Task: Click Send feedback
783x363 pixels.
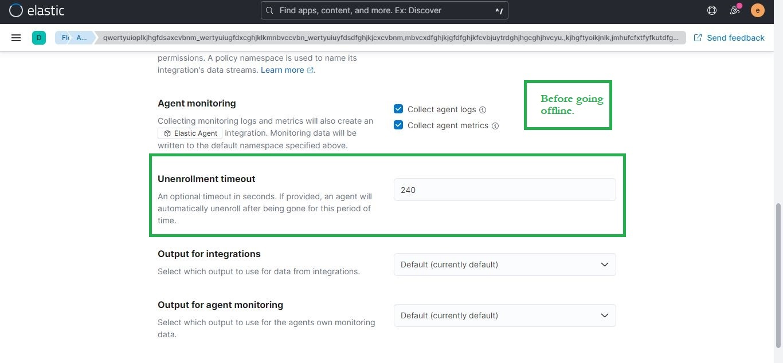Action: point(729,37)
